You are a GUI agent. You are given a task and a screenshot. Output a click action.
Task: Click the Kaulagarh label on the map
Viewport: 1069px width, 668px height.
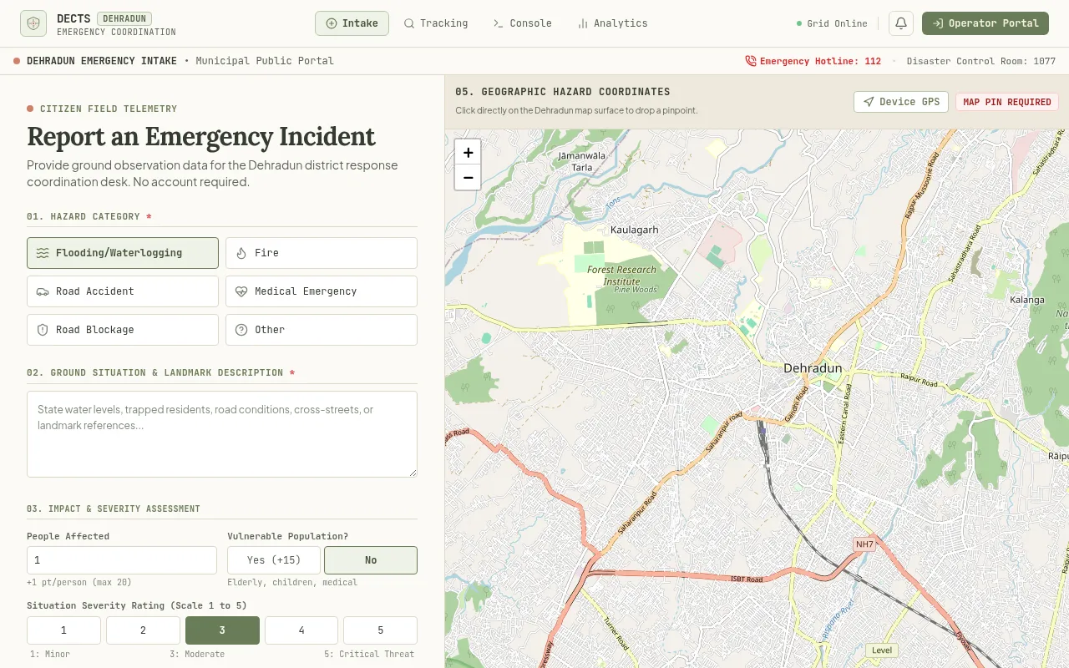(x=635, y=230)
